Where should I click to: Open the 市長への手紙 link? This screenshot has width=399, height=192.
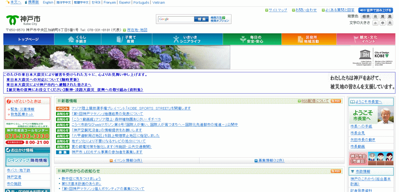[361, 126]
